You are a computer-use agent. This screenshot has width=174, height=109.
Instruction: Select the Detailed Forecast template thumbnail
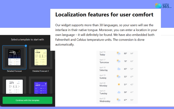[x=14, y=57]
